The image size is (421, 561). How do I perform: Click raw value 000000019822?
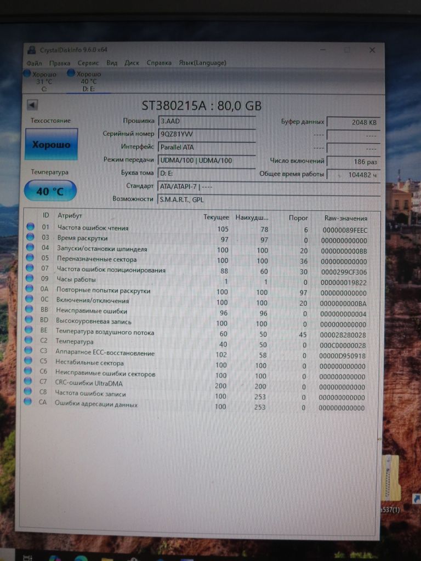(343, 283)
